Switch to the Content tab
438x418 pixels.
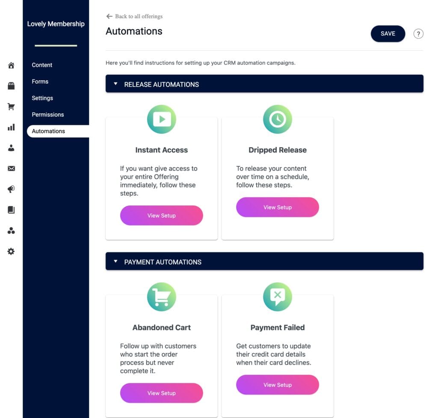coord(41,65)
